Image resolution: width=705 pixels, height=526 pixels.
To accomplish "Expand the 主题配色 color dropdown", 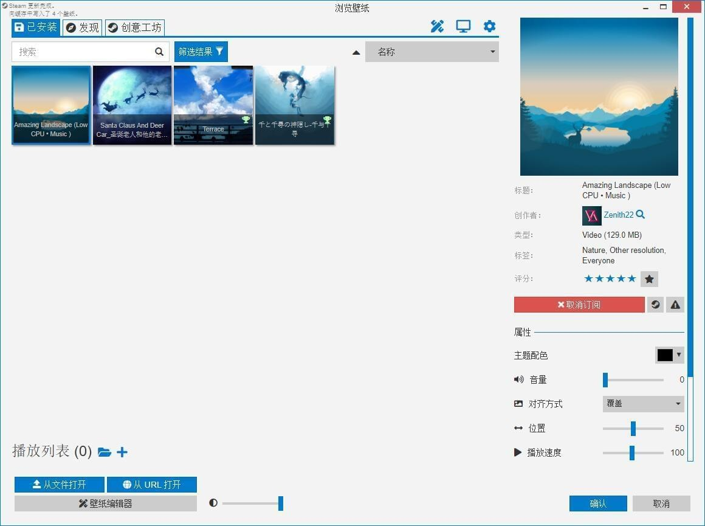I will coord(678,355).
